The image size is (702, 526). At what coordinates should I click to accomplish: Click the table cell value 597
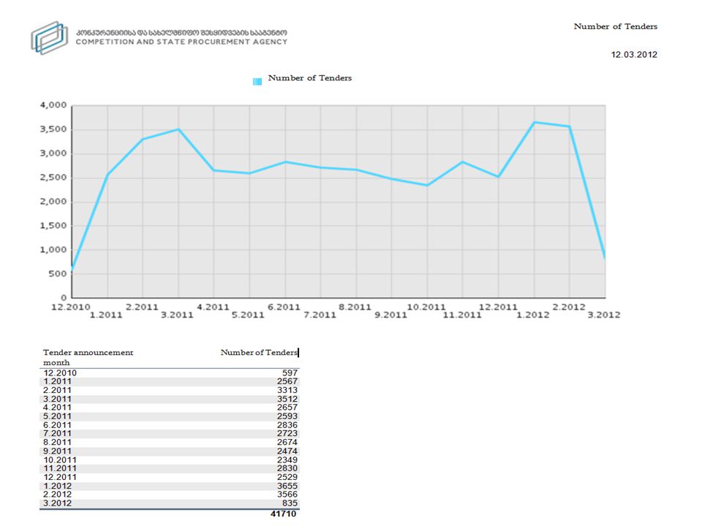point(290,373)
